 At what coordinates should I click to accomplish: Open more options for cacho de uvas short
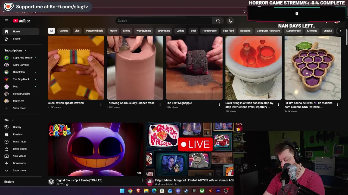pos(338,104)
